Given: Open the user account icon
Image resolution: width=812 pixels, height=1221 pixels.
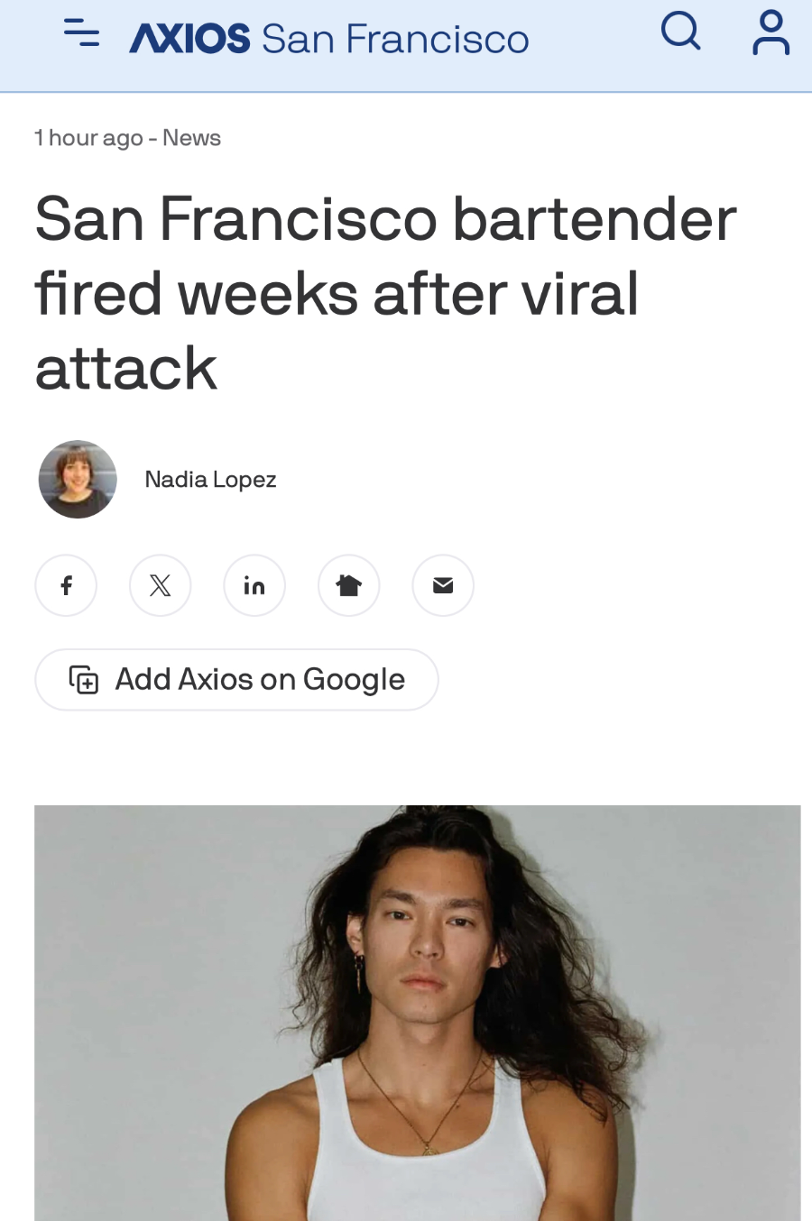Looking at the screenshot, I should [770, 32].
